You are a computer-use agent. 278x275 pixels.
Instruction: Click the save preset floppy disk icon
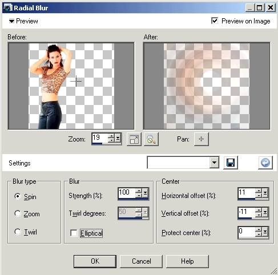[x=231, y=163]
